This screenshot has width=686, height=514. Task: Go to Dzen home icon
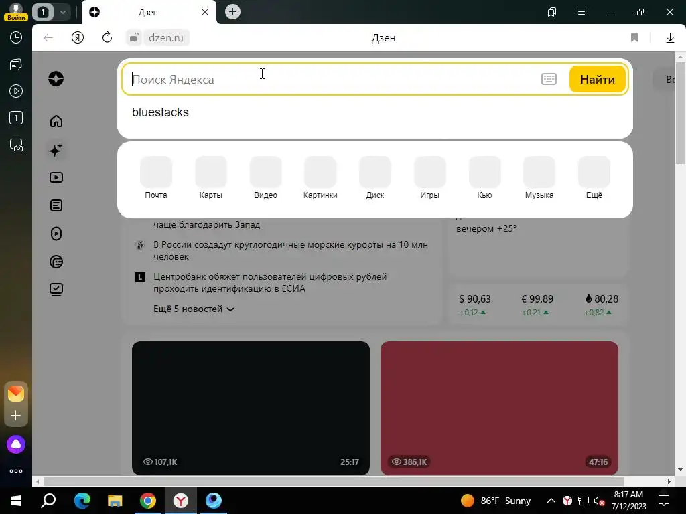pyautogui.click(x=56, y=121)
